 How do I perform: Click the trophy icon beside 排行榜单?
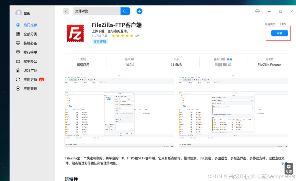click(x=18, y=52)
